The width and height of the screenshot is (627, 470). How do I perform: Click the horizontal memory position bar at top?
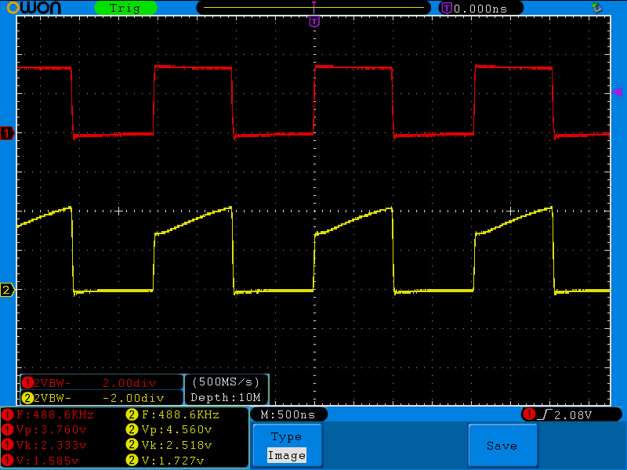(314, 8)
